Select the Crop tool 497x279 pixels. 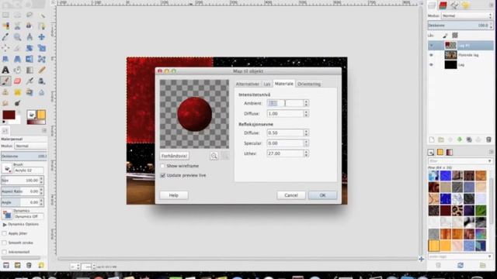point(17,48)
